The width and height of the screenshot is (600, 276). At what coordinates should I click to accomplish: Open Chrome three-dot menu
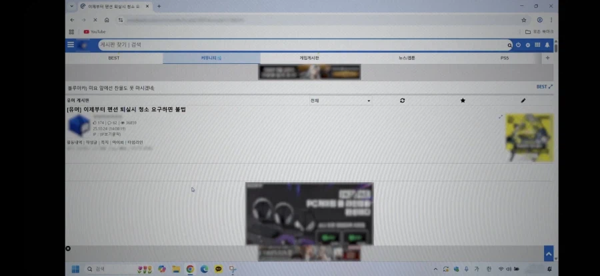551,20
